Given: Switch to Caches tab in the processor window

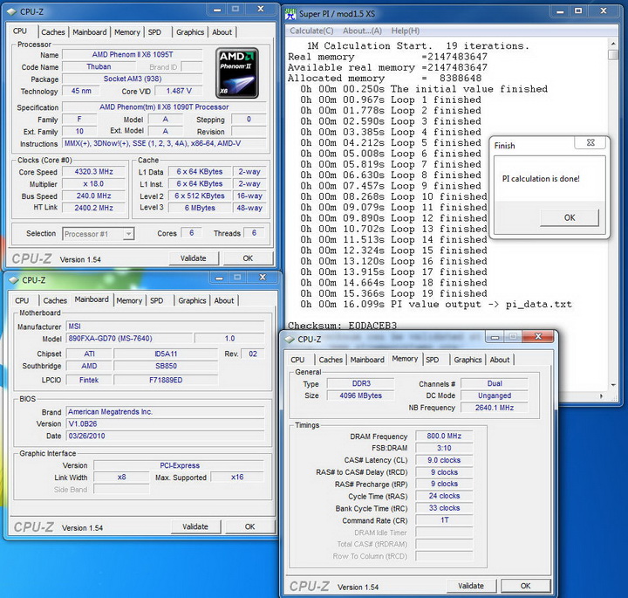Looking at the screenshot, I should [53, 32].
